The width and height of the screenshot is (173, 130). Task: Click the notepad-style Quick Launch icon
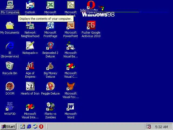pos(23,126)
